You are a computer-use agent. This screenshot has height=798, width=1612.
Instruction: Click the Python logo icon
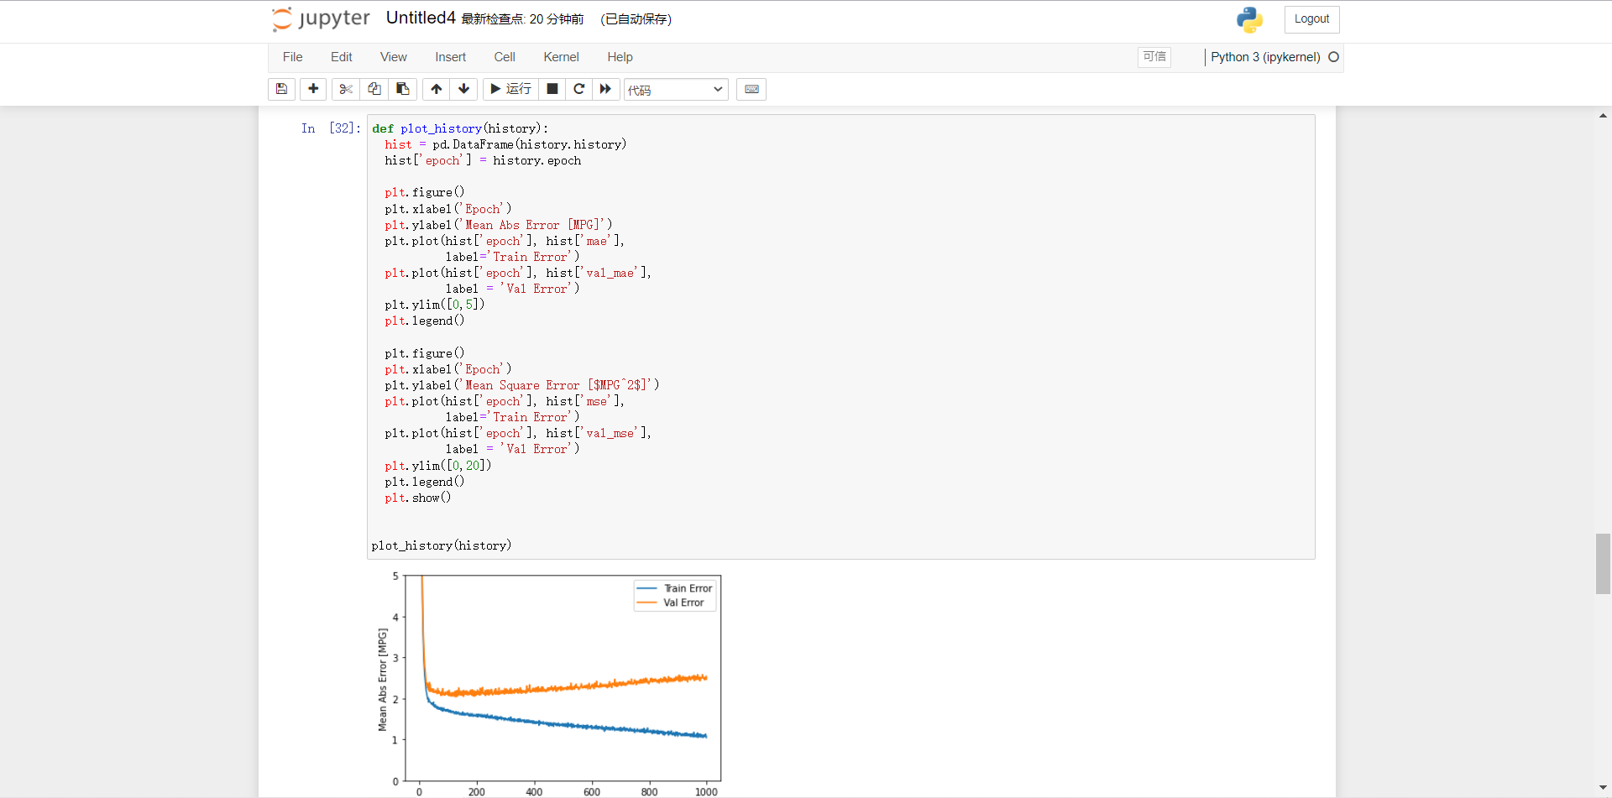[1249, 19]
